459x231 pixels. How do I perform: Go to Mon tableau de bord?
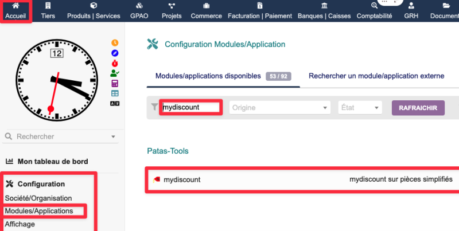click(52, 162)
